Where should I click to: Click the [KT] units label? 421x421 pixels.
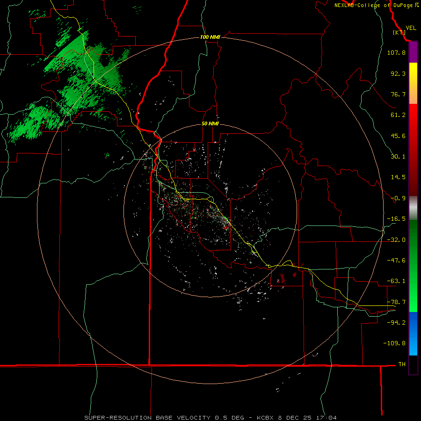(x=399, y=32)
